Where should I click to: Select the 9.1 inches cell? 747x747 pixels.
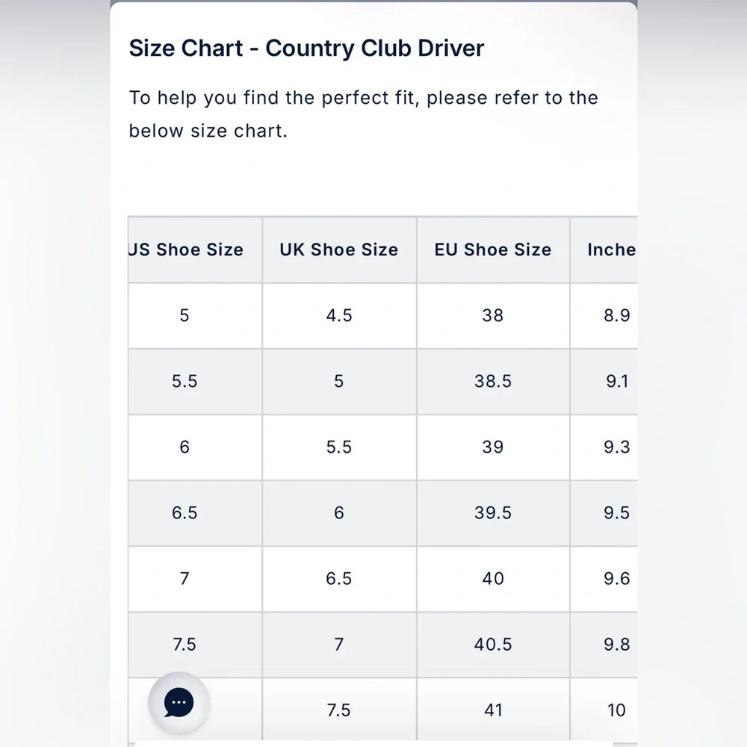tap(617, 381)
